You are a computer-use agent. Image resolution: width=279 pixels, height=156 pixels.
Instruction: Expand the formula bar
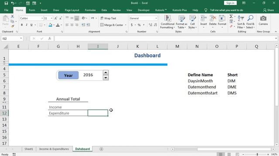tap(276, 39)
